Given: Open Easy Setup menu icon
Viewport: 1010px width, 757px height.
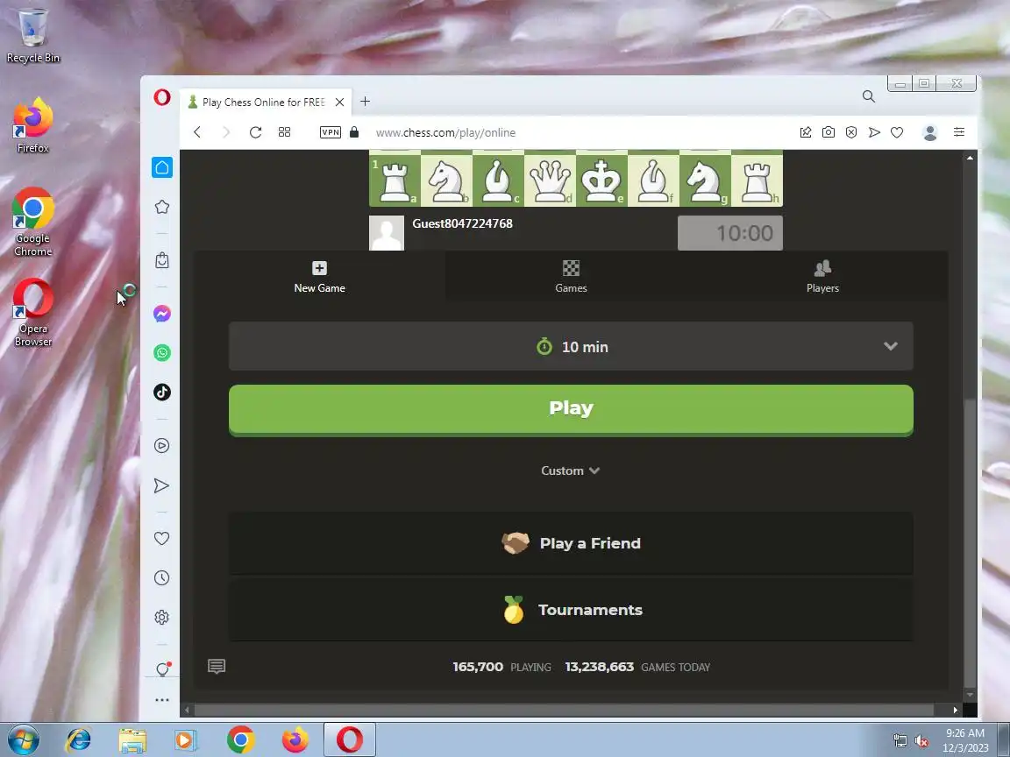Looking at the screenshot, I should (959, 132).
